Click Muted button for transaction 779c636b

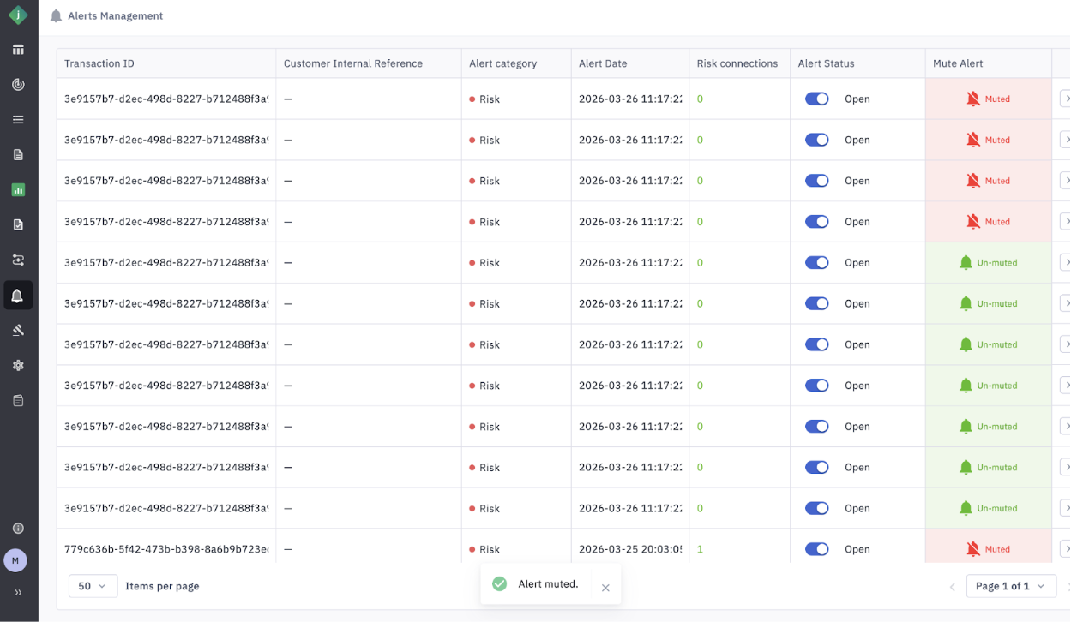(x=988, y=549)
